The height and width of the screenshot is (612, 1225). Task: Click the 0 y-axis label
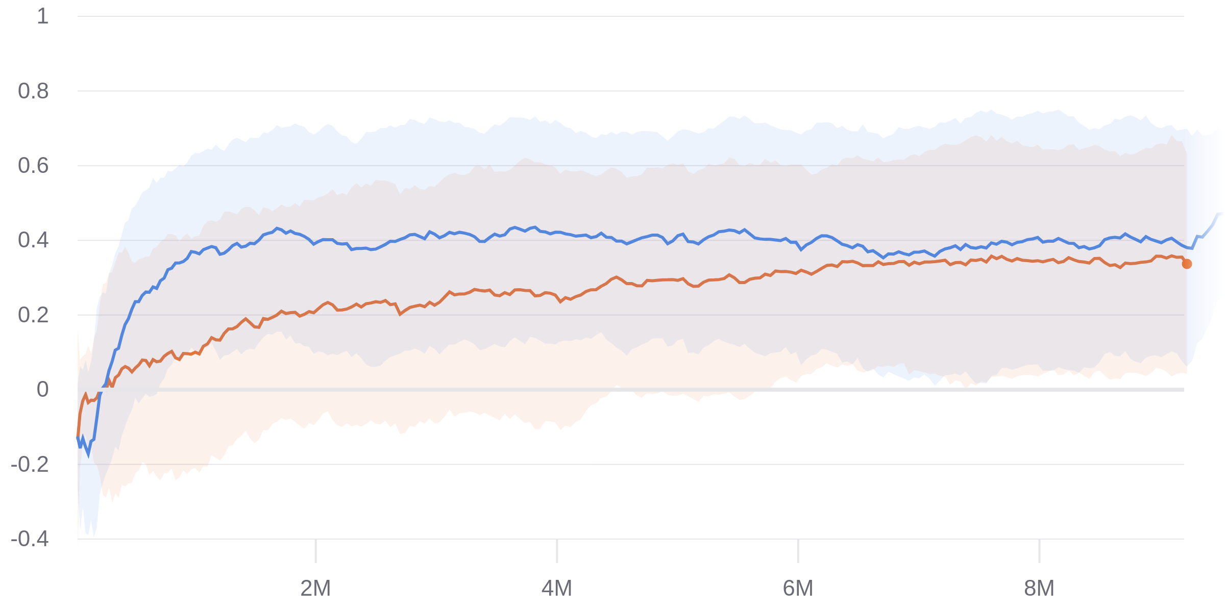42,390
